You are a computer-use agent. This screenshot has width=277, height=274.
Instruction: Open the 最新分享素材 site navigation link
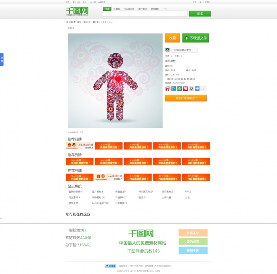(x=75, y=191)
